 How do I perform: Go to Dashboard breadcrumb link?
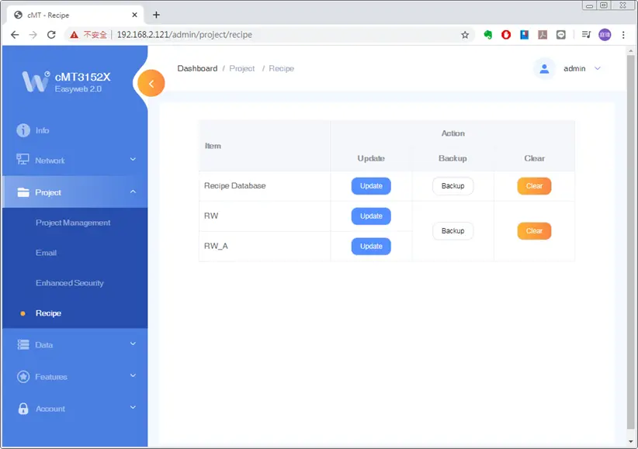[x=197, y=68]
